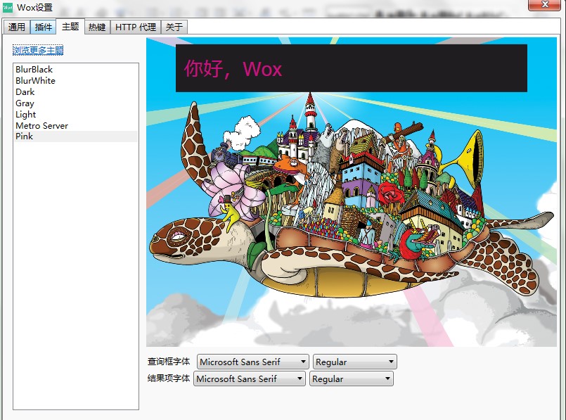Select the Gray theme

click(x=25, y=103)
